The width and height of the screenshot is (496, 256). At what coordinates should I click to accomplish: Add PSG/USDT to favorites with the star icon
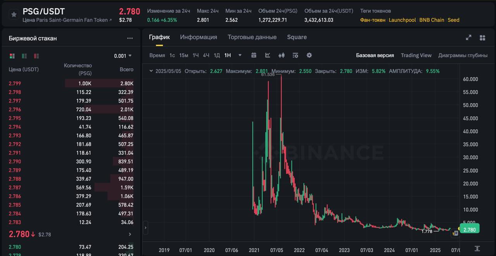click(x=14, y=15)
